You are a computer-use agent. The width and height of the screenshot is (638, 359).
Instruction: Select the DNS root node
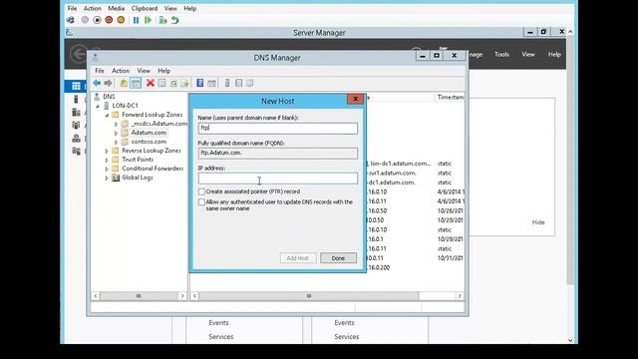(x=109, y=97)
